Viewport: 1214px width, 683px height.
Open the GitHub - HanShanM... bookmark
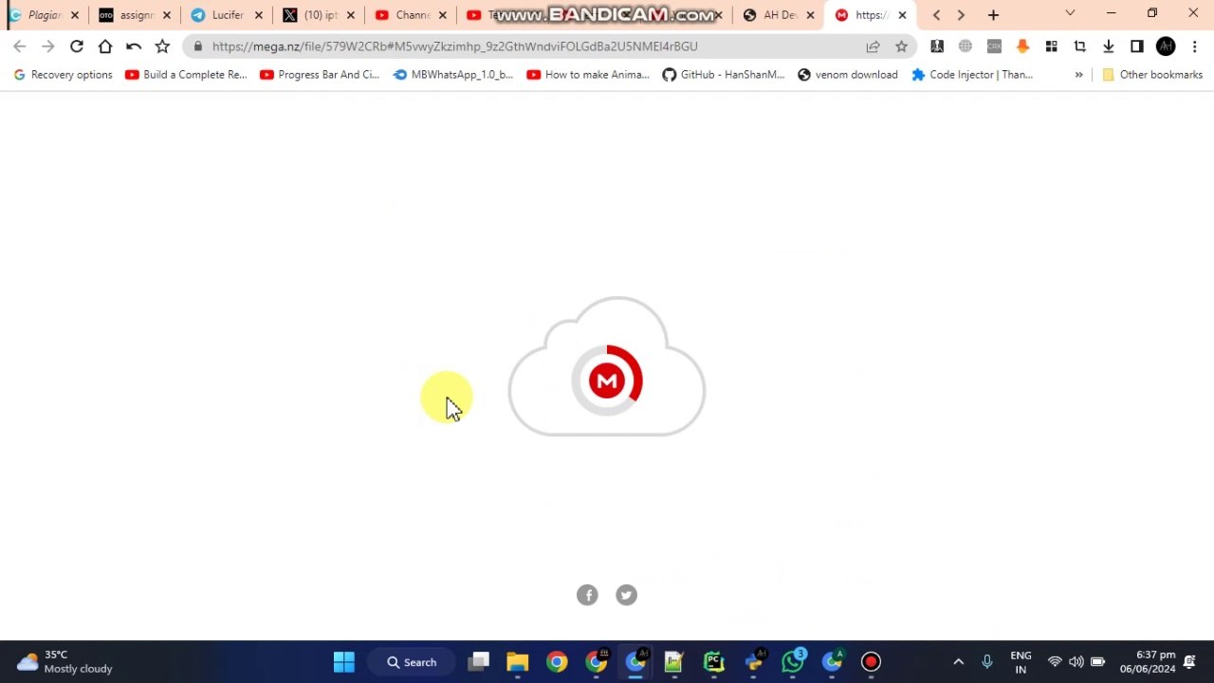pyautogui.click(x=724, y=75)
